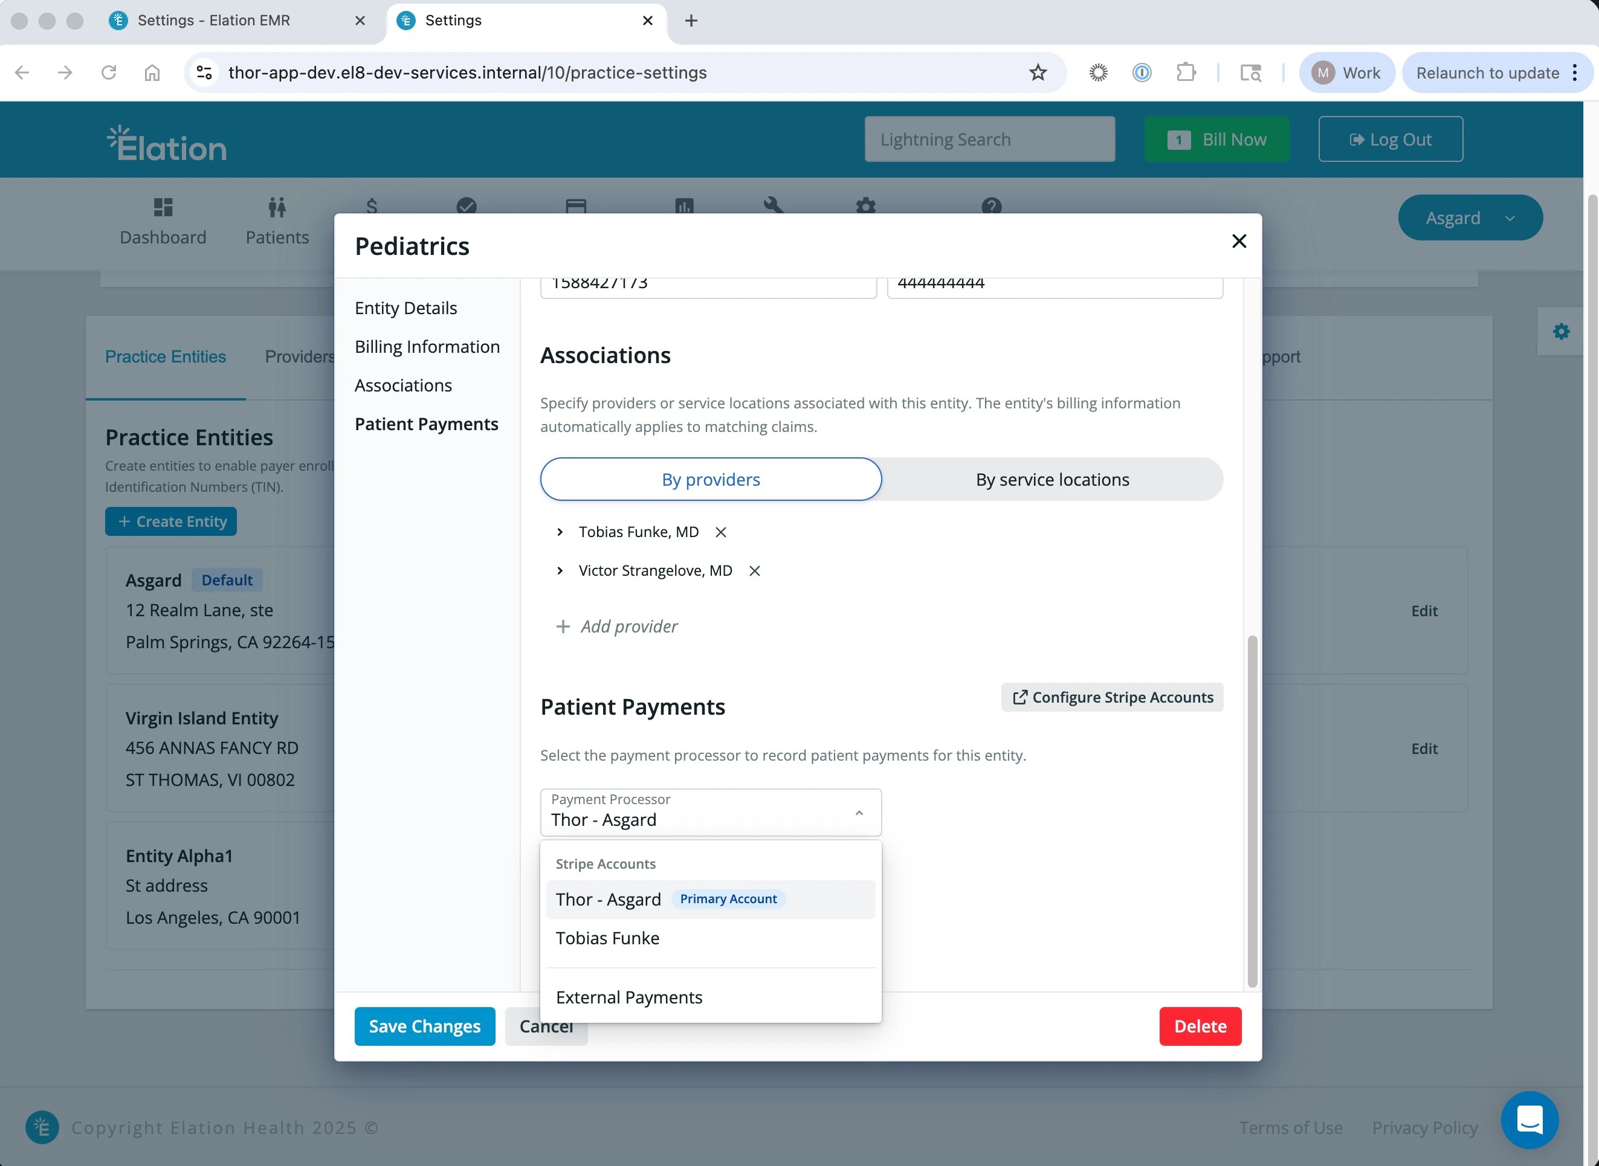Click the floating gear icon on right edge
The height and width of the screenshot is (1166, 1599).
[1562, 330]
